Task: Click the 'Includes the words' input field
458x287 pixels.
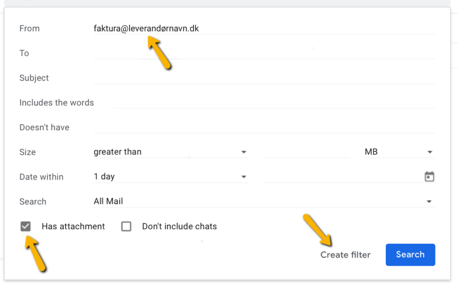Action: tap(274, 102)
